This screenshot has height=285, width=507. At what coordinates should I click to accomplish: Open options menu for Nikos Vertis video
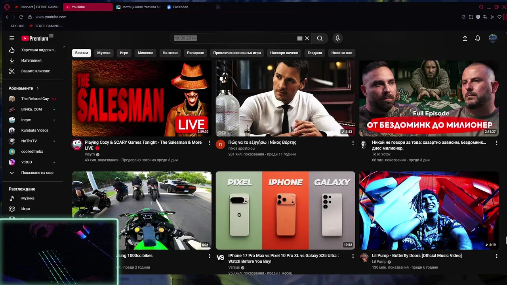coord(353,143)
